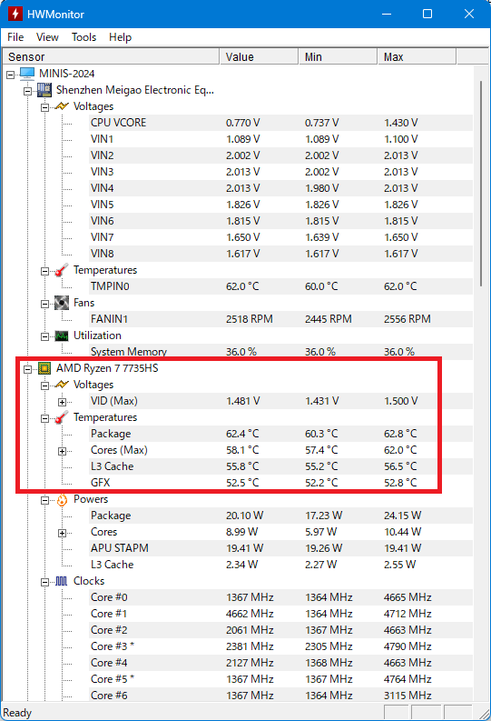Click the Clocks waveform icon
491x721 pixels.
(62, 581)
